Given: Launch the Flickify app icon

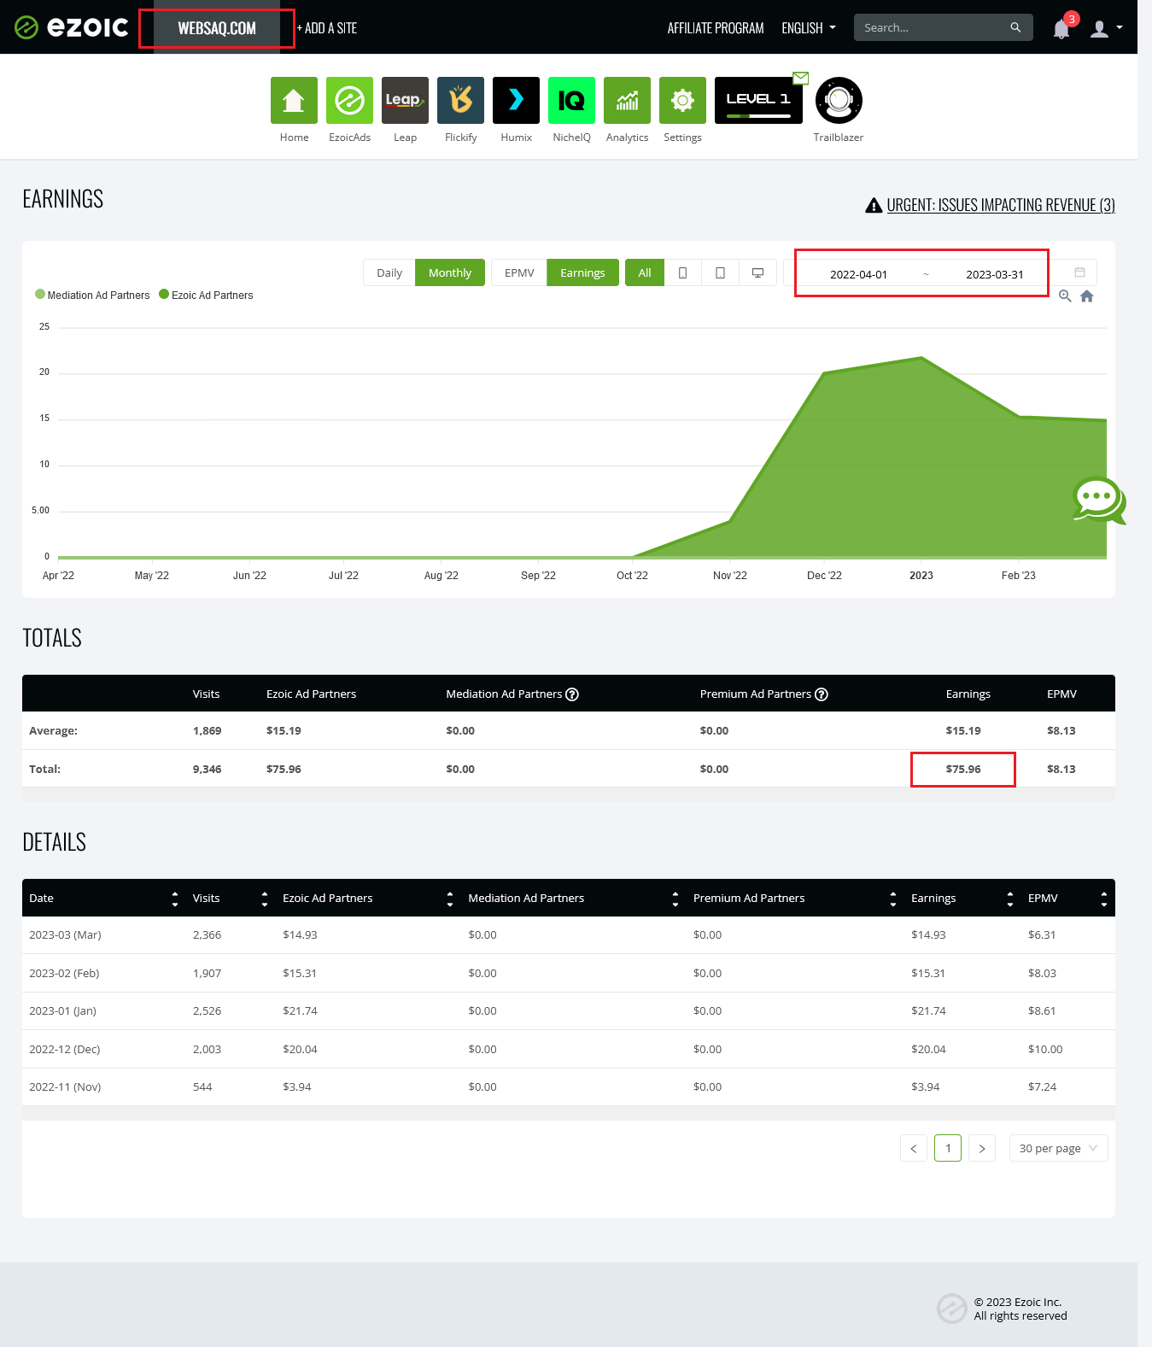Looking at the screenshot, I should 460,100.
